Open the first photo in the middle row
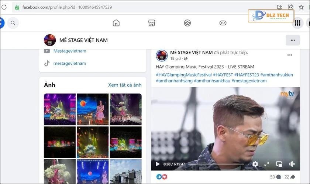310x184 pixels. [60, 142]
